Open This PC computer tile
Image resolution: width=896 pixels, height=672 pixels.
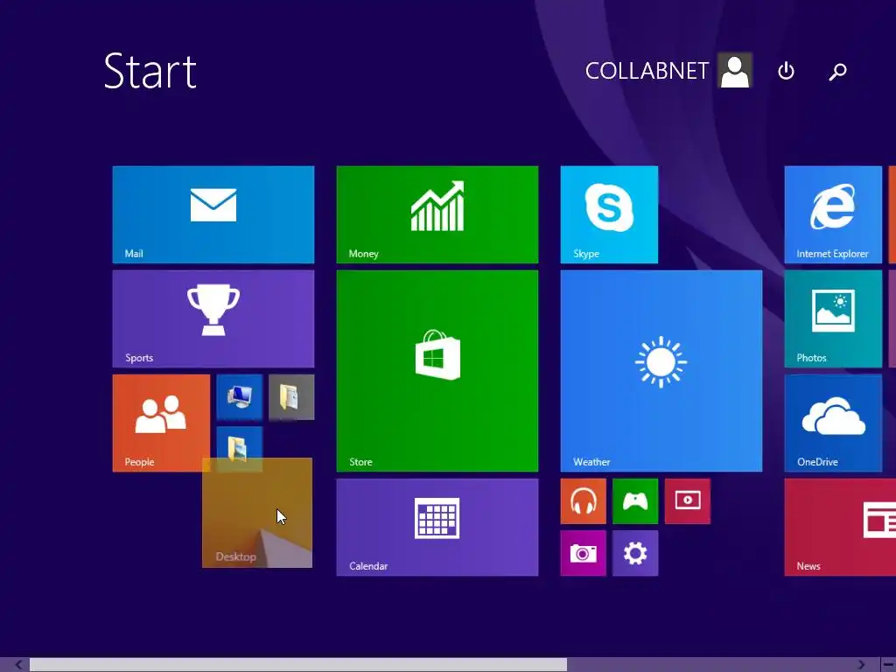click(240, 397)
